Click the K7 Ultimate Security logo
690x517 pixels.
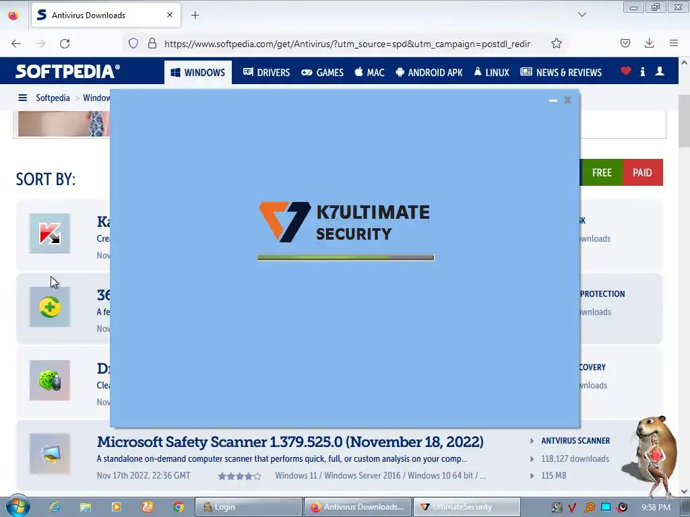coord(344,222)
